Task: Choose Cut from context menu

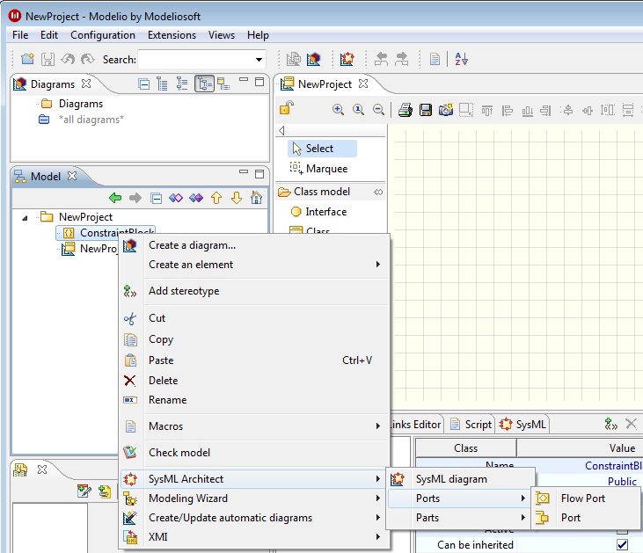Action: click(254, 318)
